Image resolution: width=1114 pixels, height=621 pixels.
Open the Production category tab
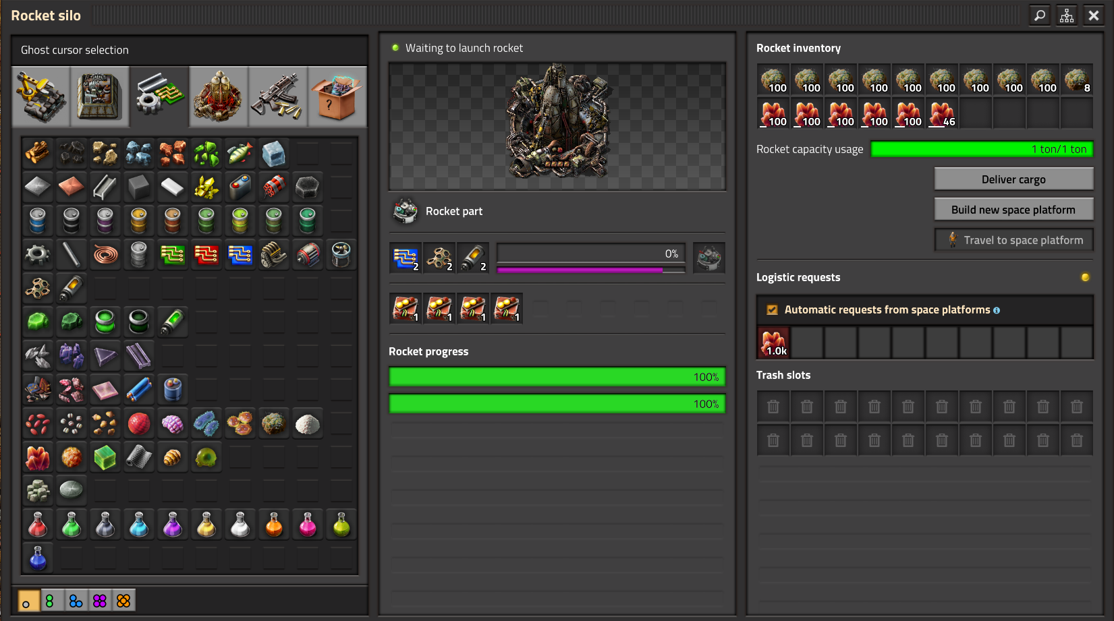pyautogui.click(x=100, y=96)
